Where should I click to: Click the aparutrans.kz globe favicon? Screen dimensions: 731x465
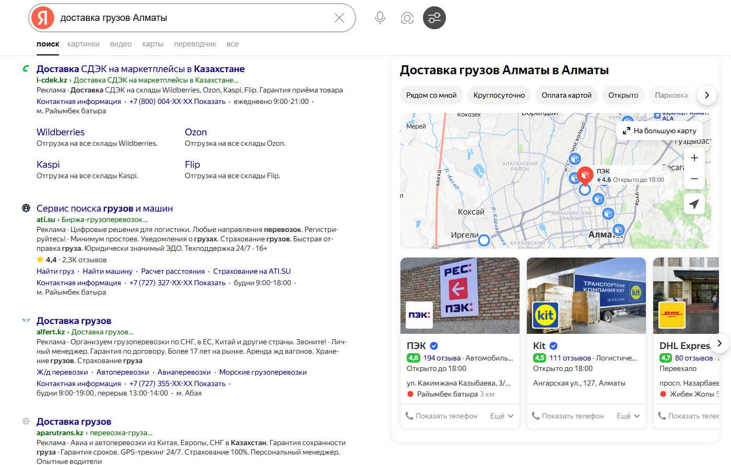pos(26,421)
